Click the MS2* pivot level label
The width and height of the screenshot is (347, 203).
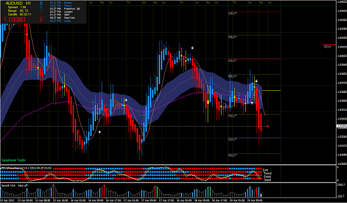tap(233, 155)
